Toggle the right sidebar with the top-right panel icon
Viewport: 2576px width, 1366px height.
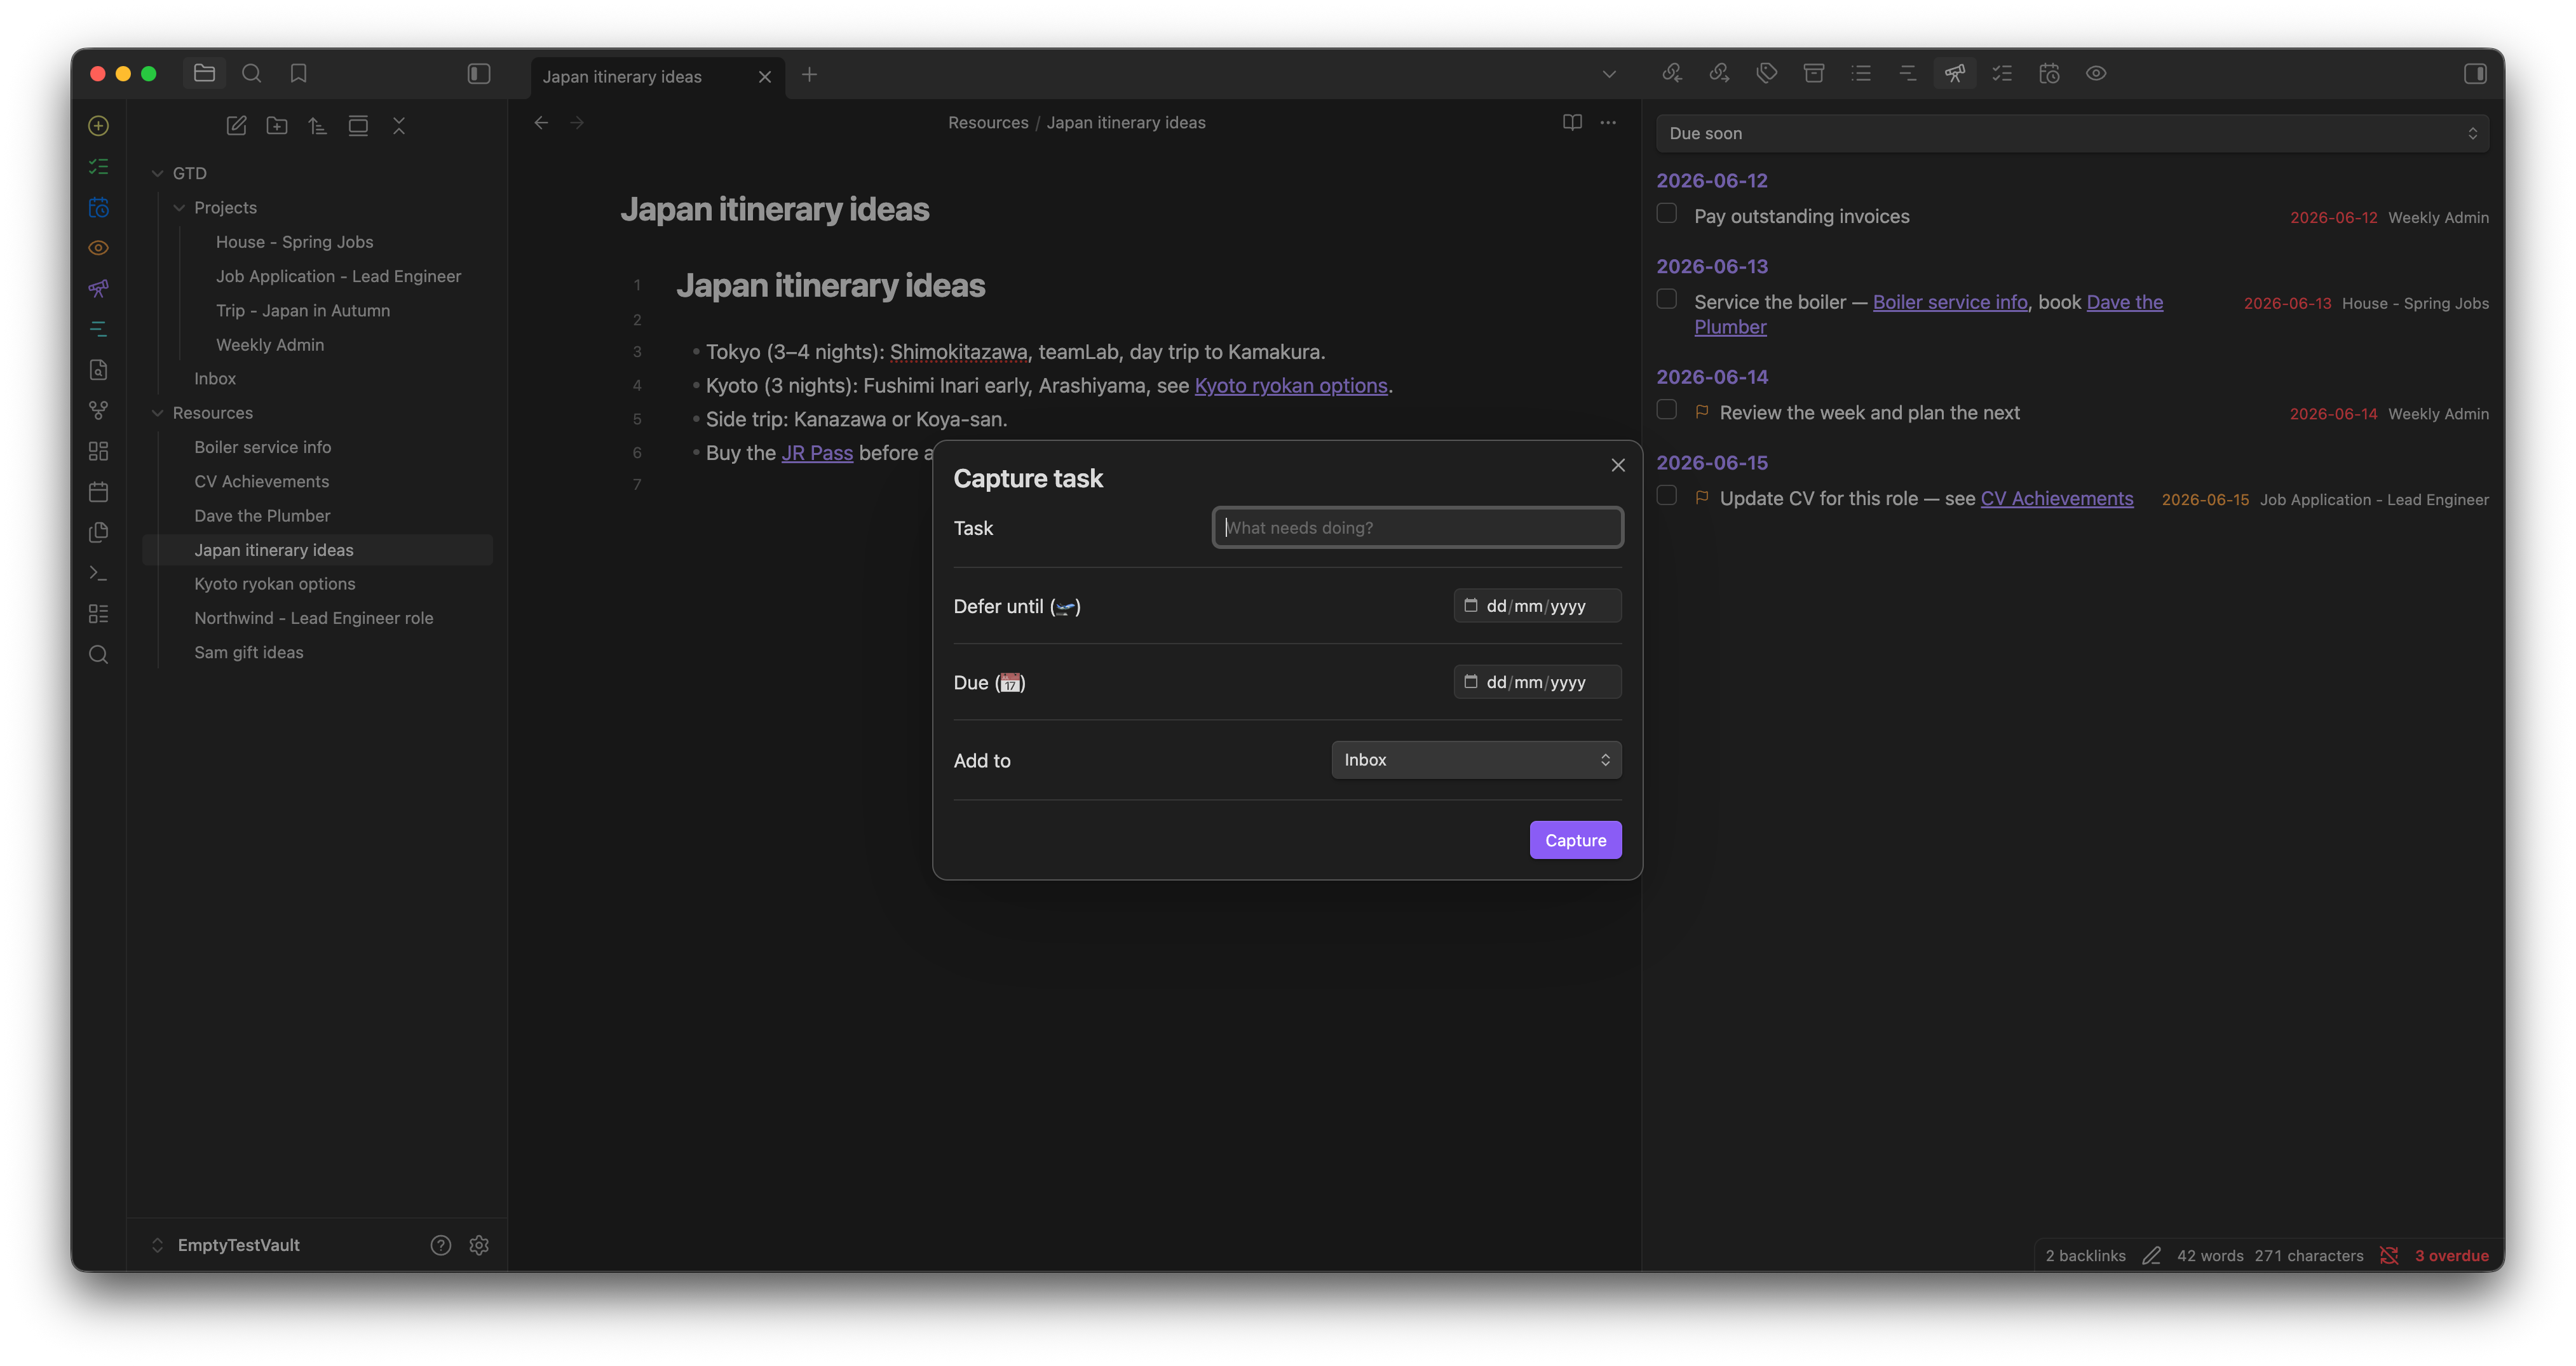(2475, 74)
